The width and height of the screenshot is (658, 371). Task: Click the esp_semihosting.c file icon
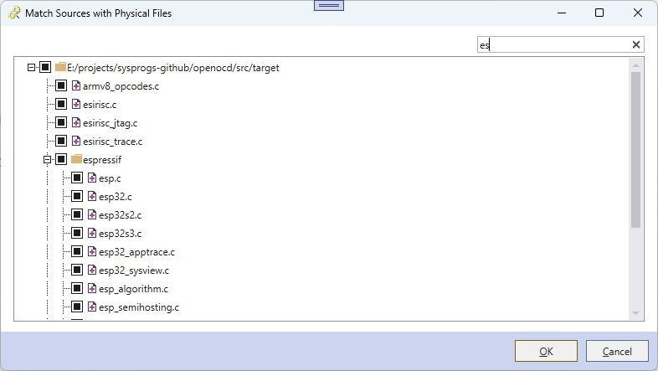[92, 307]
